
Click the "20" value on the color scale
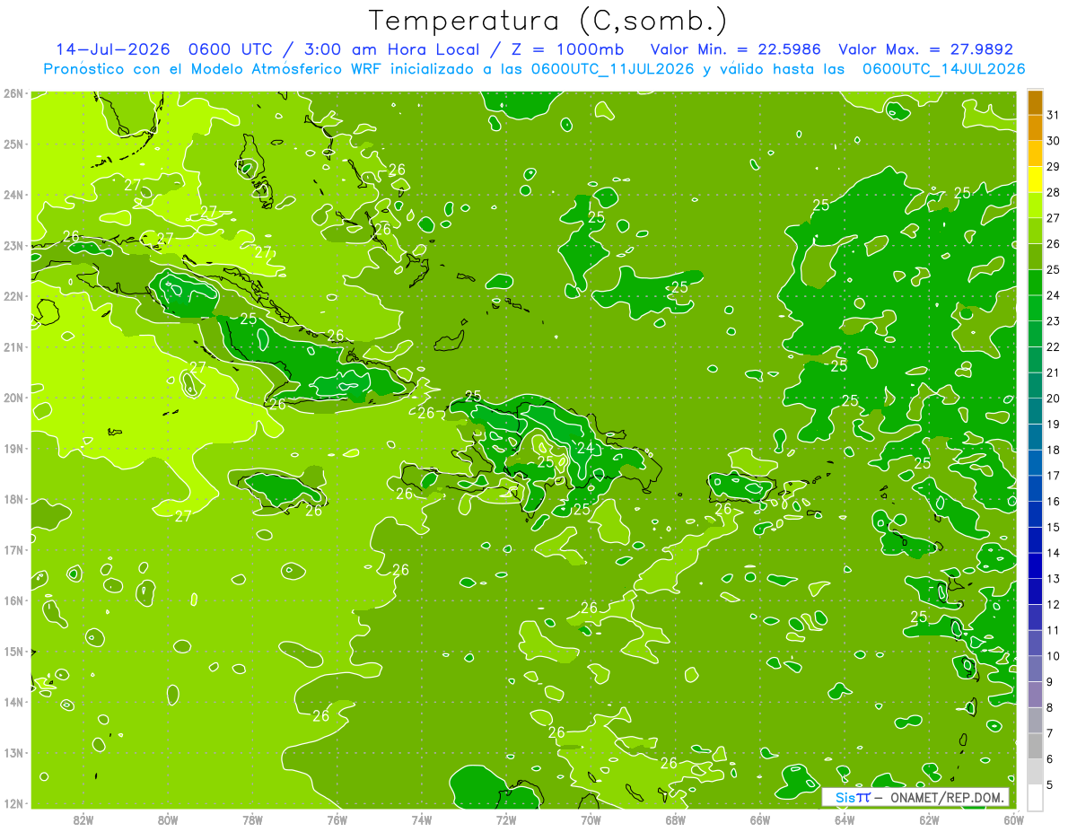1054,398
